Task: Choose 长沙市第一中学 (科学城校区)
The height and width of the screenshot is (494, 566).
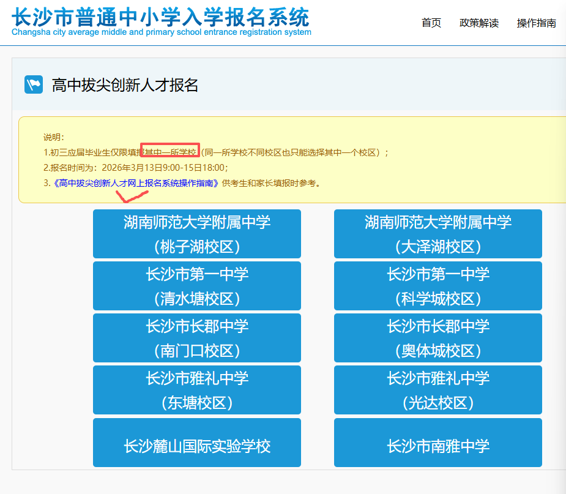Action: (438, 286)
